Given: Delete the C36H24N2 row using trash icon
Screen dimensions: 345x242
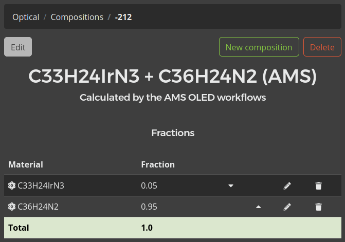Looking at the screenshot, I should coord(318,207).
